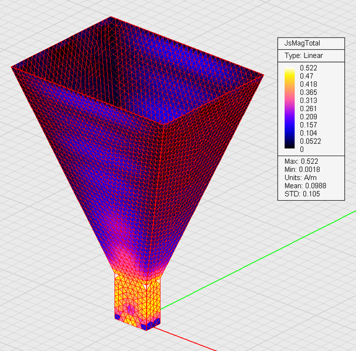
Task: Click the red axis line near bottom
Action: point(193,339)
